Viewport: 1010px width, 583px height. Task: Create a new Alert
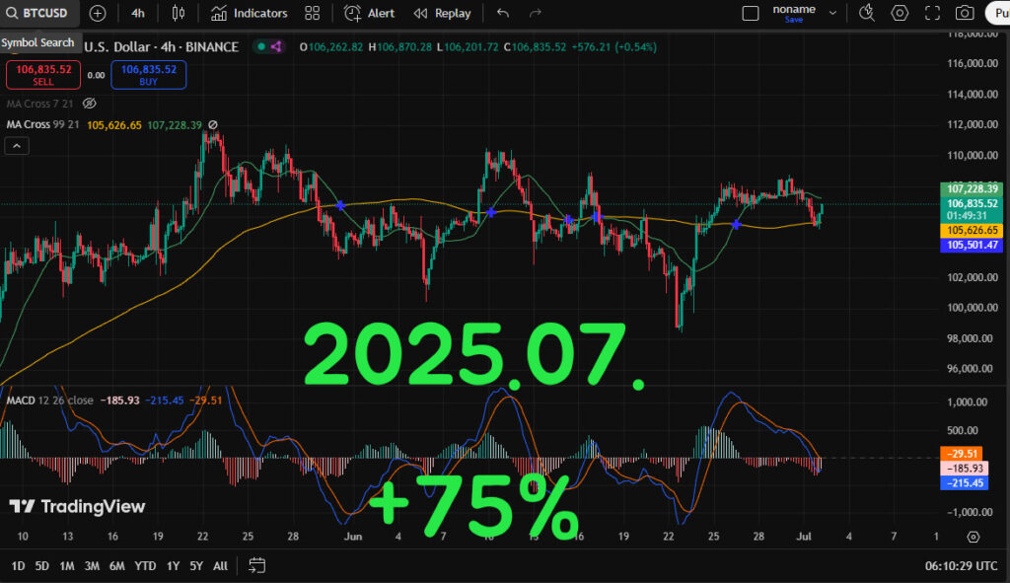click(369, 13)
